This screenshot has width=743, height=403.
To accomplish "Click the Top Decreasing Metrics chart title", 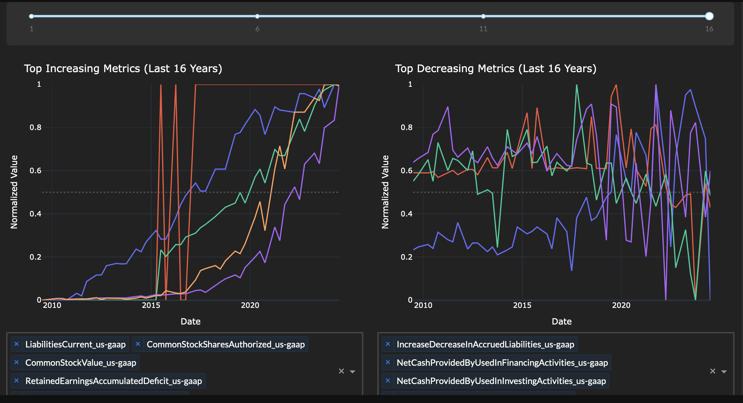I will (495, 68).
